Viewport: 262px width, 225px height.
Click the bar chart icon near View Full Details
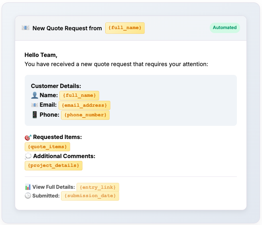28,187
